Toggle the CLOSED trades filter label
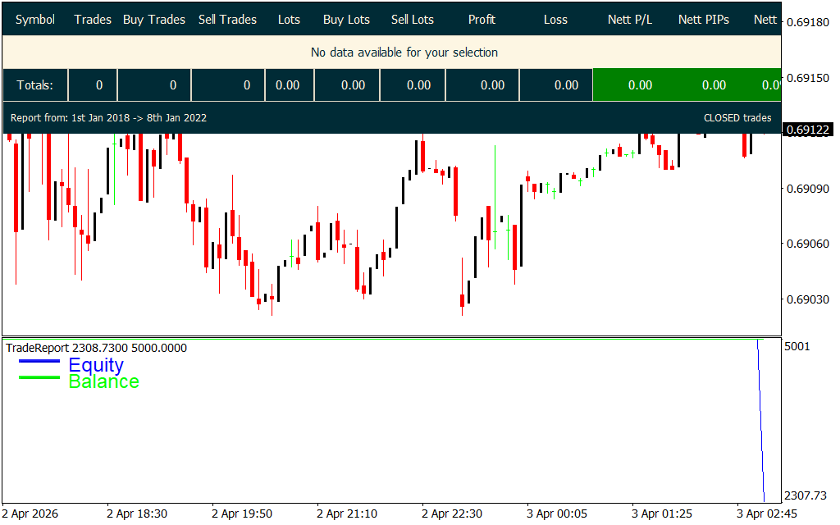The image size is (840, 525). pyautogui.click(x=737, y=118)
